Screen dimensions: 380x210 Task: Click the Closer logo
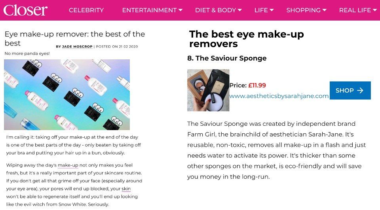(x=25, y=10)
